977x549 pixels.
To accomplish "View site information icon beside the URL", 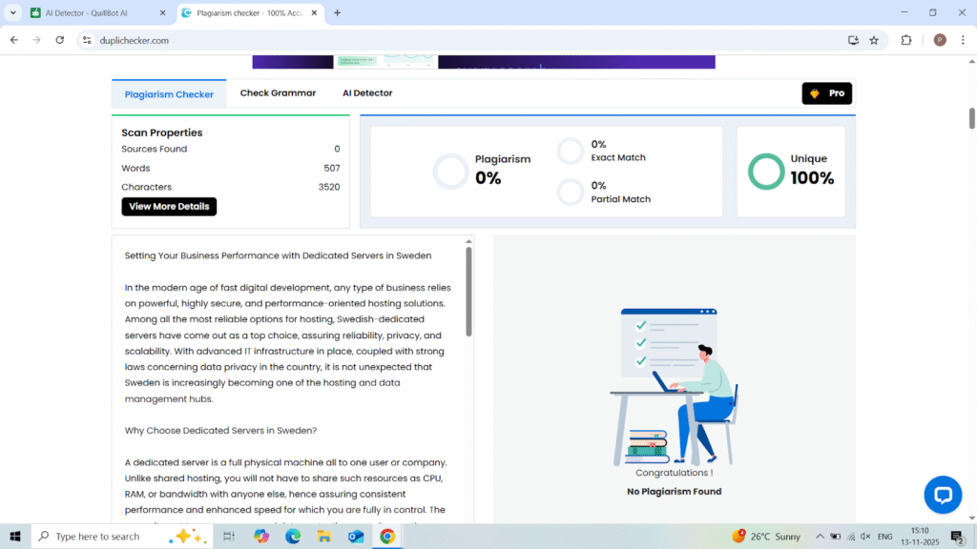I will point(86,40).
